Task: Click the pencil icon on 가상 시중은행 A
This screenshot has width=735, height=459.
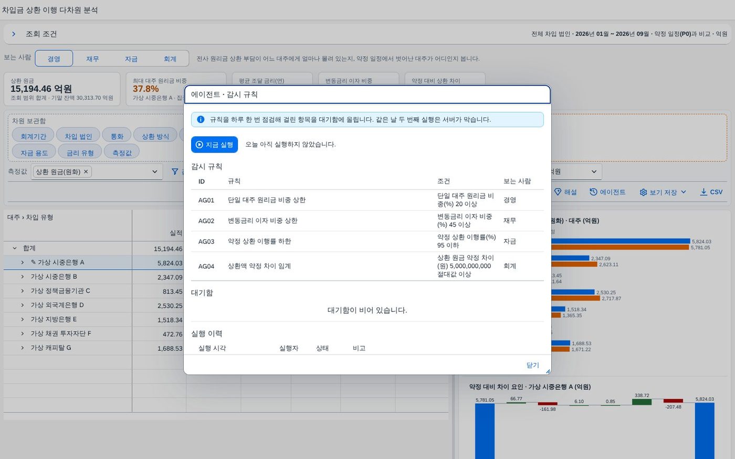Action: [34, 262]
